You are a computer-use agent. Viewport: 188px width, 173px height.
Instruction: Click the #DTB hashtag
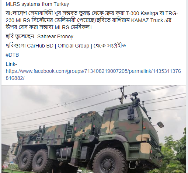(12, 55)
